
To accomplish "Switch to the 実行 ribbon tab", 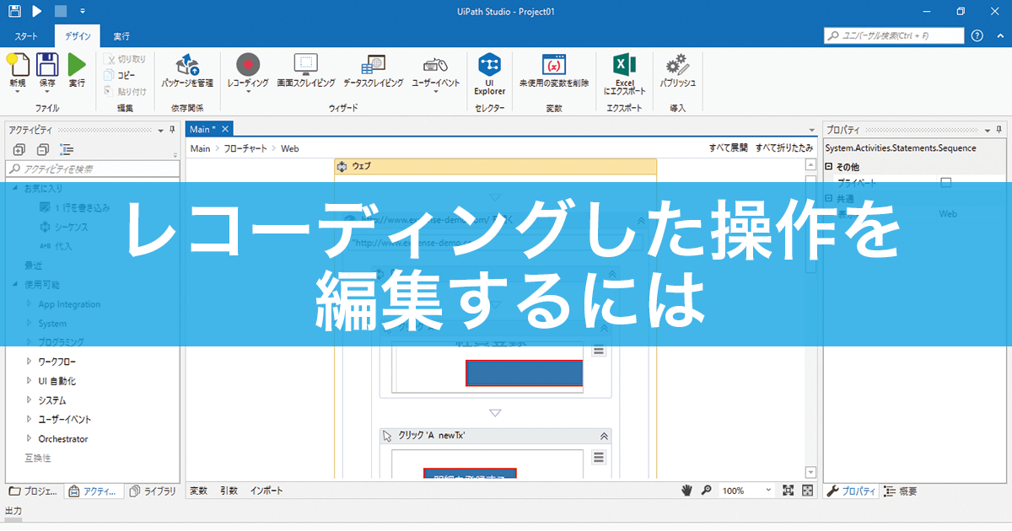I will (121, 36).
